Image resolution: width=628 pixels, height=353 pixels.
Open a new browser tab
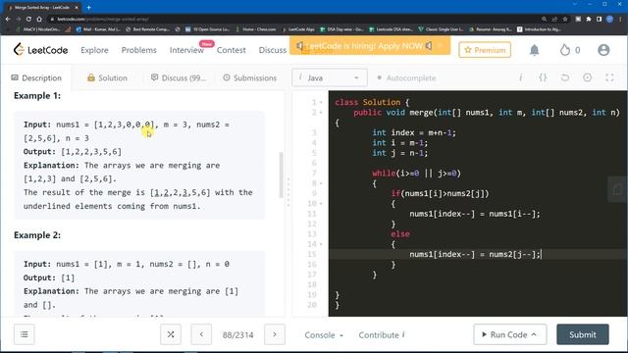click(89, 7)
